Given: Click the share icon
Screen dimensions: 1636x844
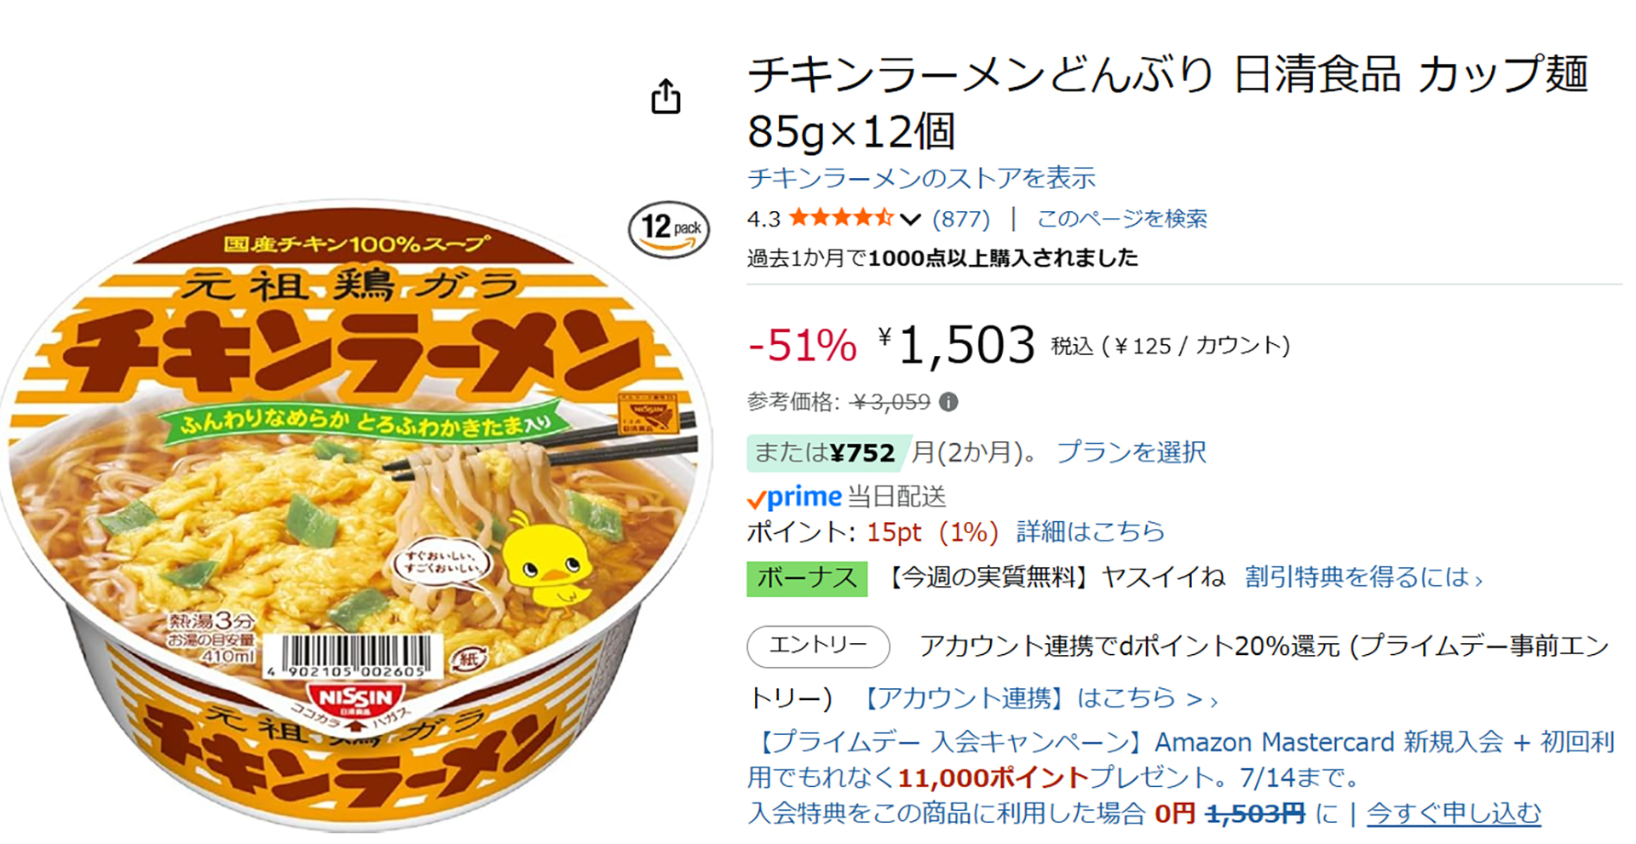Looking at the screenshot, I should (668, 96).
